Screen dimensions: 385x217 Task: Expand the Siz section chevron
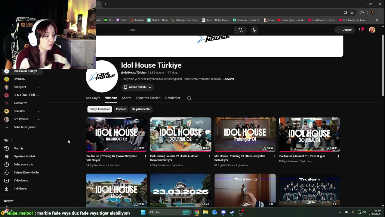pyautogui.click(x=12, y=140)
